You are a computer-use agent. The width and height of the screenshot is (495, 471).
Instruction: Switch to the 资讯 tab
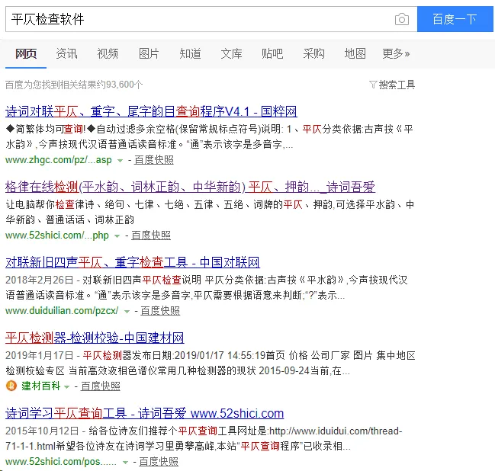click(66, 53)
